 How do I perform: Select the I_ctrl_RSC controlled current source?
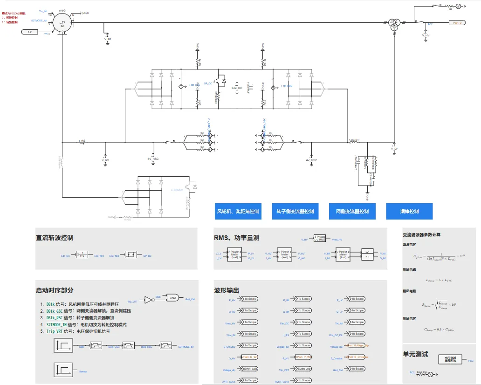(x=181, y=87)
